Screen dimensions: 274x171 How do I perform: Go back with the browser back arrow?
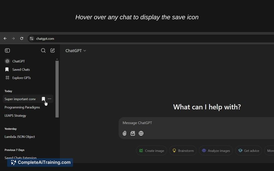[5, 38]
